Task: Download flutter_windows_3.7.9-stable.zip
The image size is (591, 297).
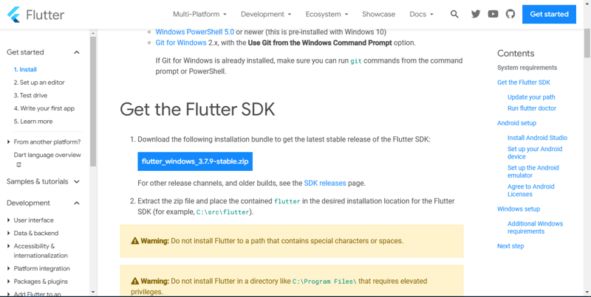Action: coord(195,161)
